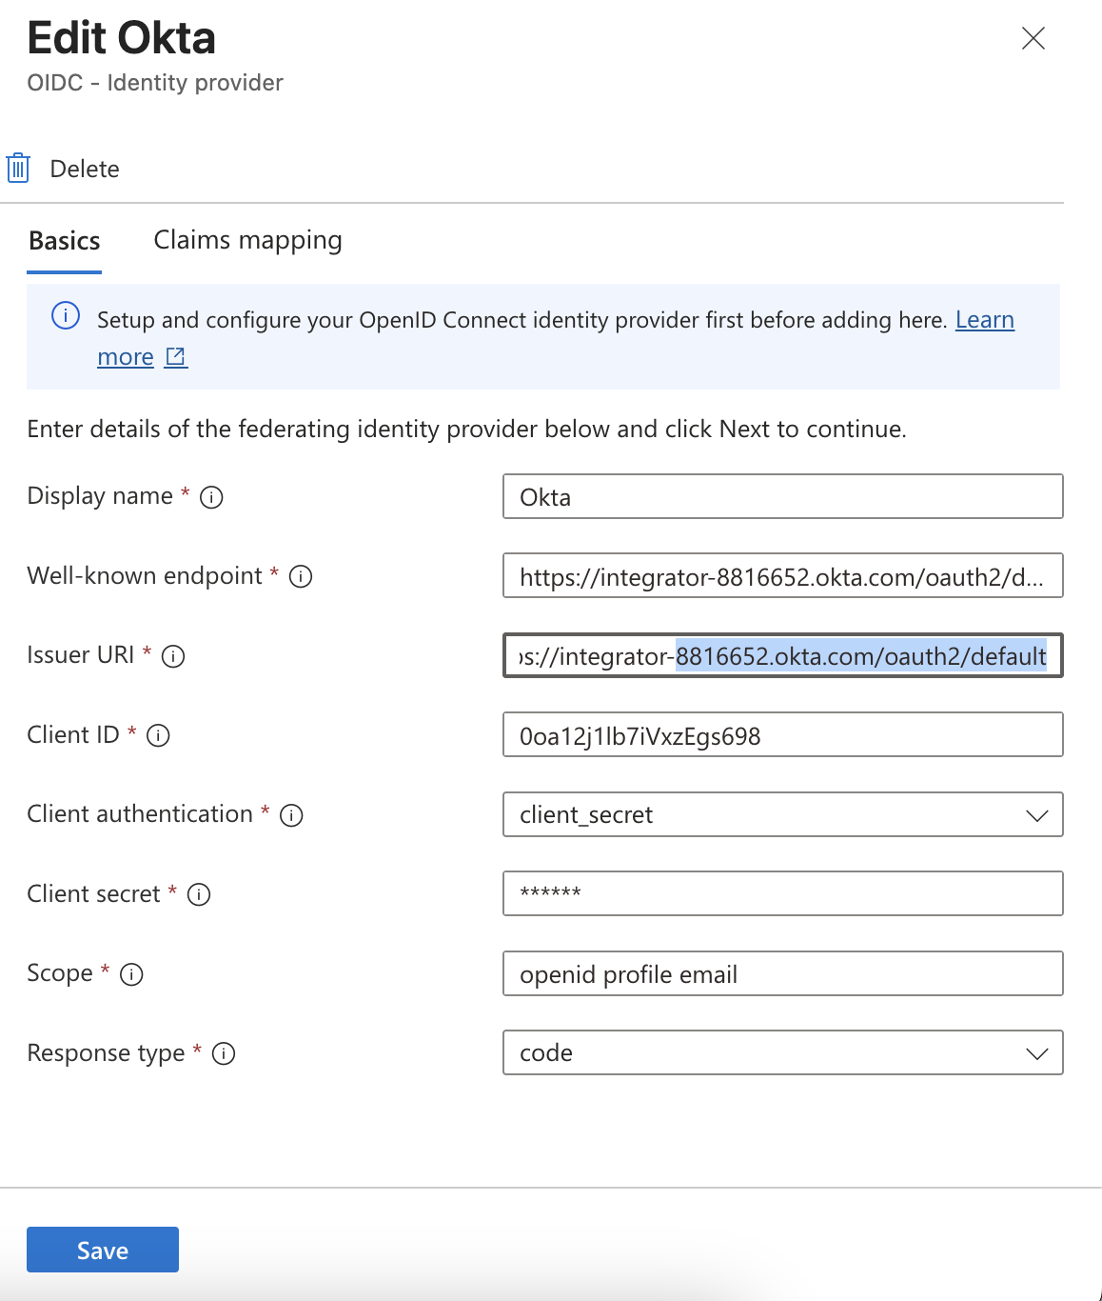Click the 'Response type' label text
This screenshot has height=1301, width=1102.
(x=106, y=1053)
